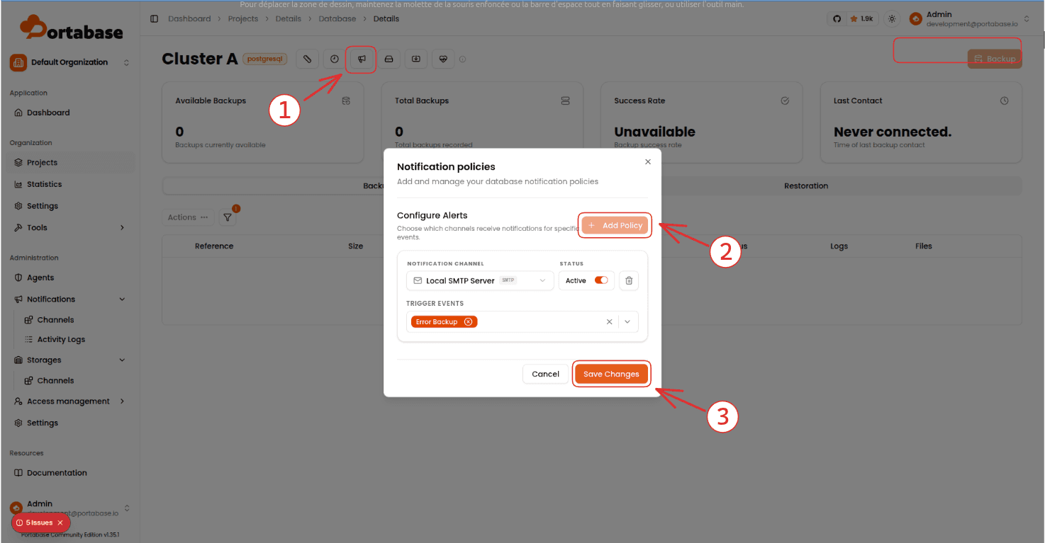Open notification policies megaphone icon
This screenshot has height=543, width=1045.
click(362, 59)
